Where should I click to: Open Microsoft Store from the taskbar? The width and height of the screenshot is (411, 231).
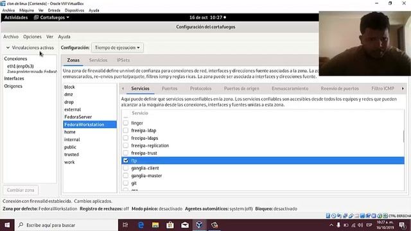coord(170,225)
